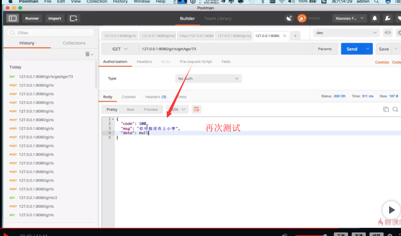
Task: Switch to the Builder tab
Action: coord(187,19)
